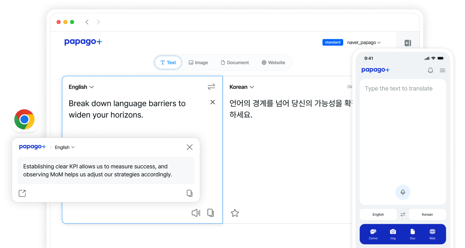Open Convo mode in mobile bottom bar
This screenshot has width=465, height=248.
373,234
